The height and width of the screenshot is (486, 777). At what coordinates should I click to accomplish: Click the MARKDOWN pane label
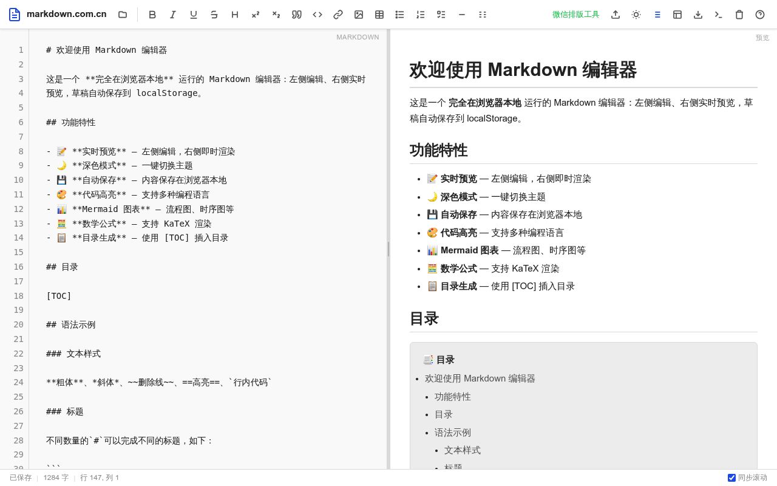358,38
